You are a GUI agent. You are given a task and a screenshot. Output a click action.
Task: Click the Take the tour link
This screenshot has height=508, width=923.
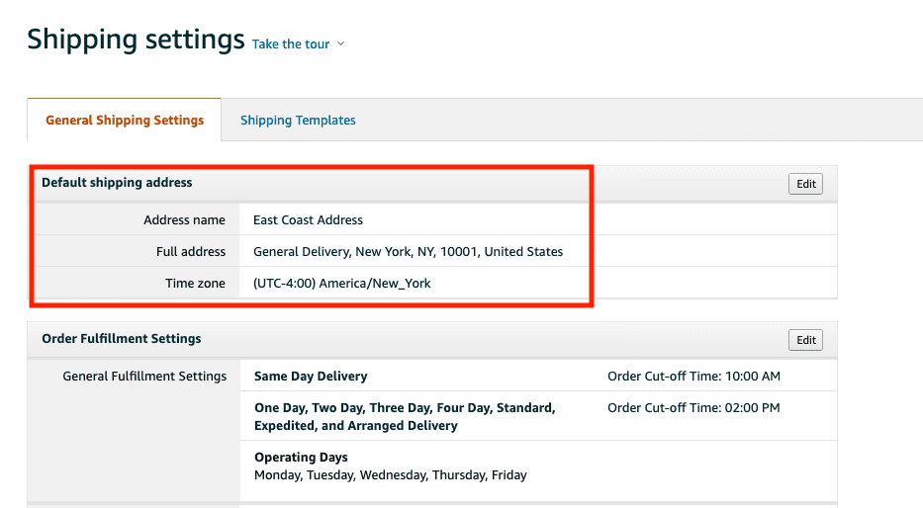click(291, 44)
